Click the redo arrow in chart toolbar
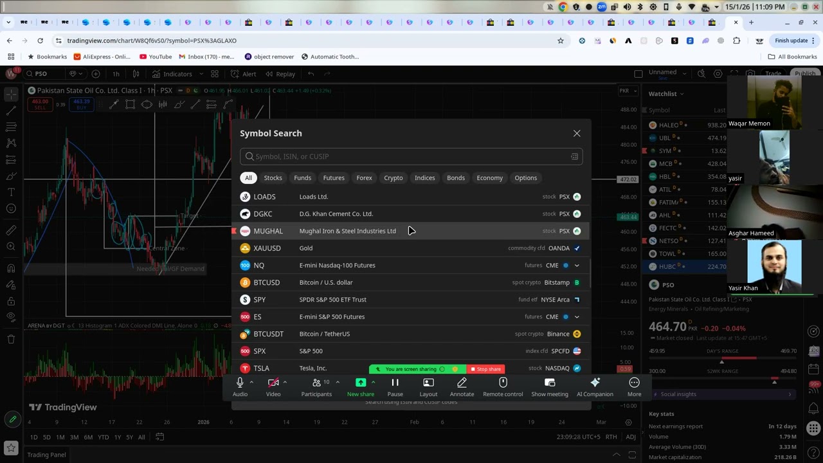823x463 pixels. (327, 74)
